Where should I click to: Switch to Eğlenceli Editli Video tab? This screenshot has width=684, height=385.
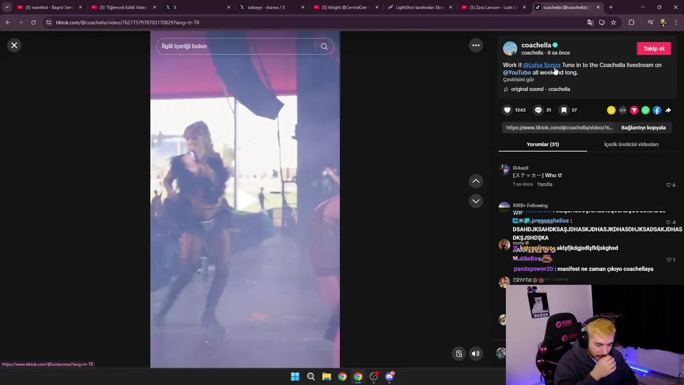point(123,7)
